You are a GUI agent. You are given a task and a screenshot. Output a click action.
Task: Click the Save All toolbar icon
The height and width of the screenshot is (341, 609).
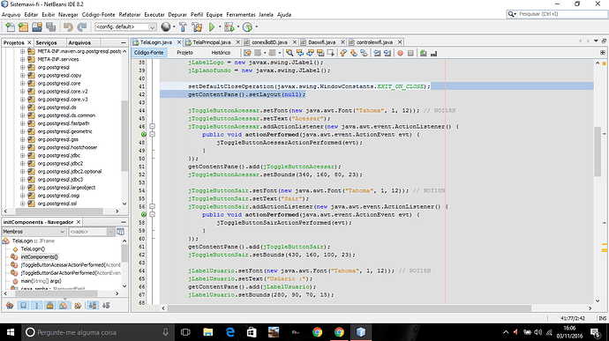[50, 26]
